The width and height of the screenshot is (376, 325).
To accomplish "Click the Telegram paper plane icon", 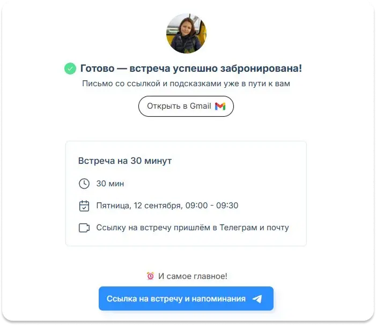I will (257, 299).
